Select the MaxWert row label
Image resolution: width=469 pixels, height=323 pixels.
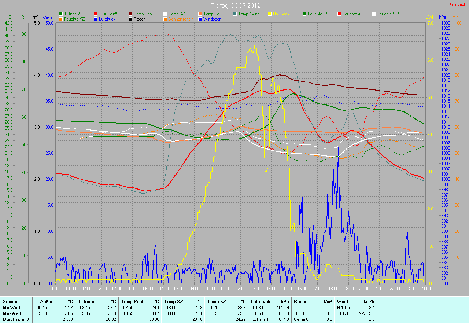click(12, 313)
